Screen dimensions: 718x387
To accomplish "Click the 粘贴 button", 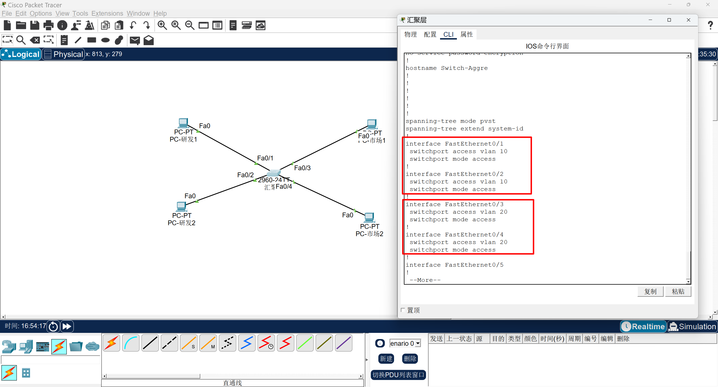I will [678, 291].
